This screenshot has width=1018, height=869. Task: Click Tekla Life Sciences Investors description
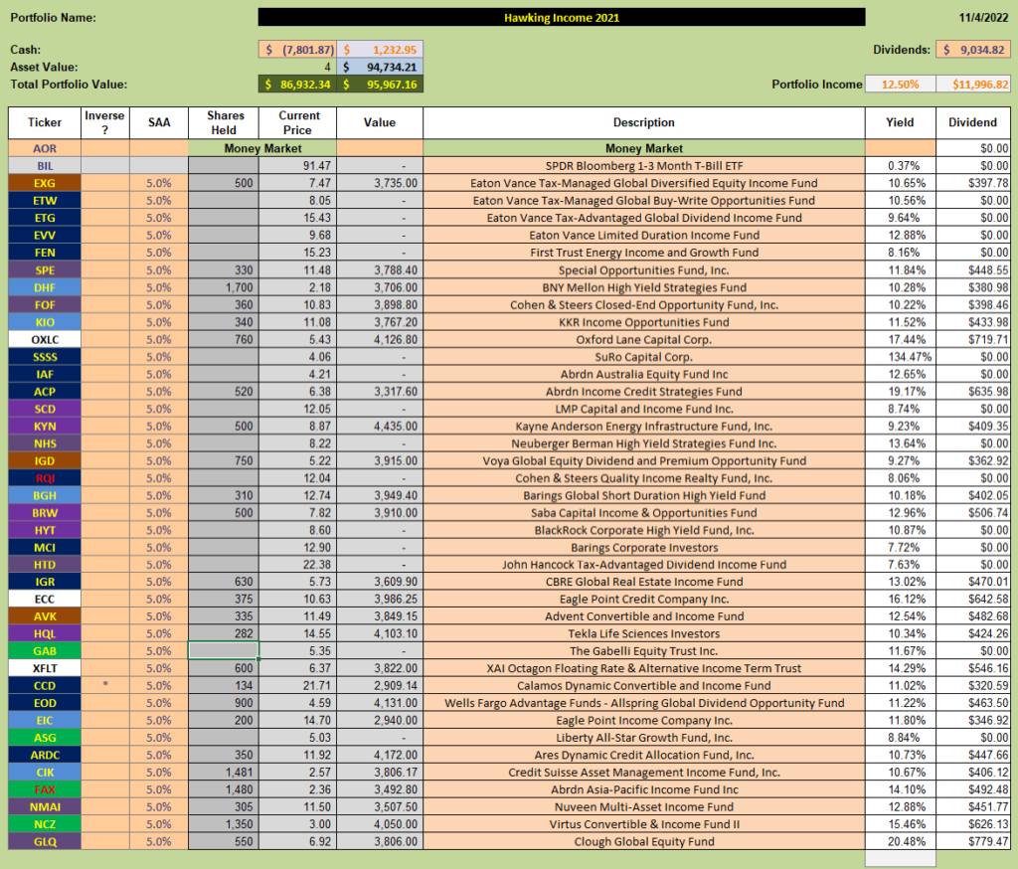click(x=644, y=634)
